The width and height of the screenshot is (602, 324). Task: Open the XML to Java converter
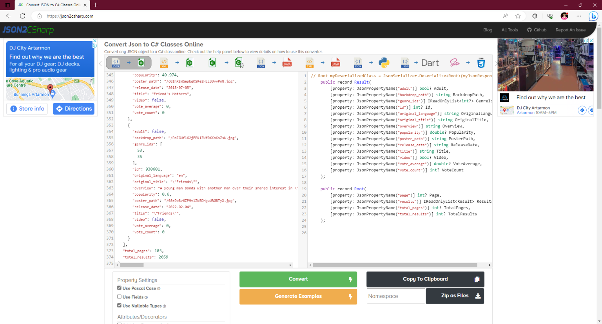click(x=322, y=62)
